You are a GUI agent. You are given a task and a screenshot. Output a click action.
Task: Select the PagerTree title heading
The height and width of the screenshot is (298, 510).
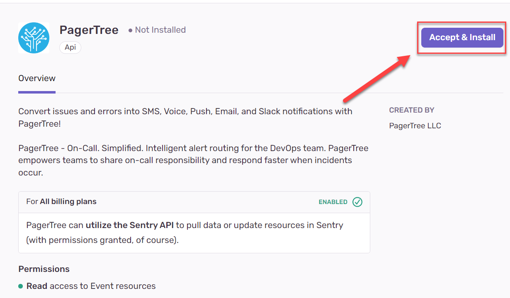coord(89,30)
